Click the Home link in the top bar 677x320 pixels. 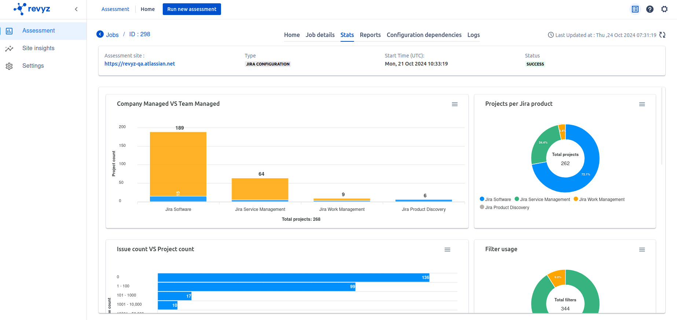pos(148,9)
